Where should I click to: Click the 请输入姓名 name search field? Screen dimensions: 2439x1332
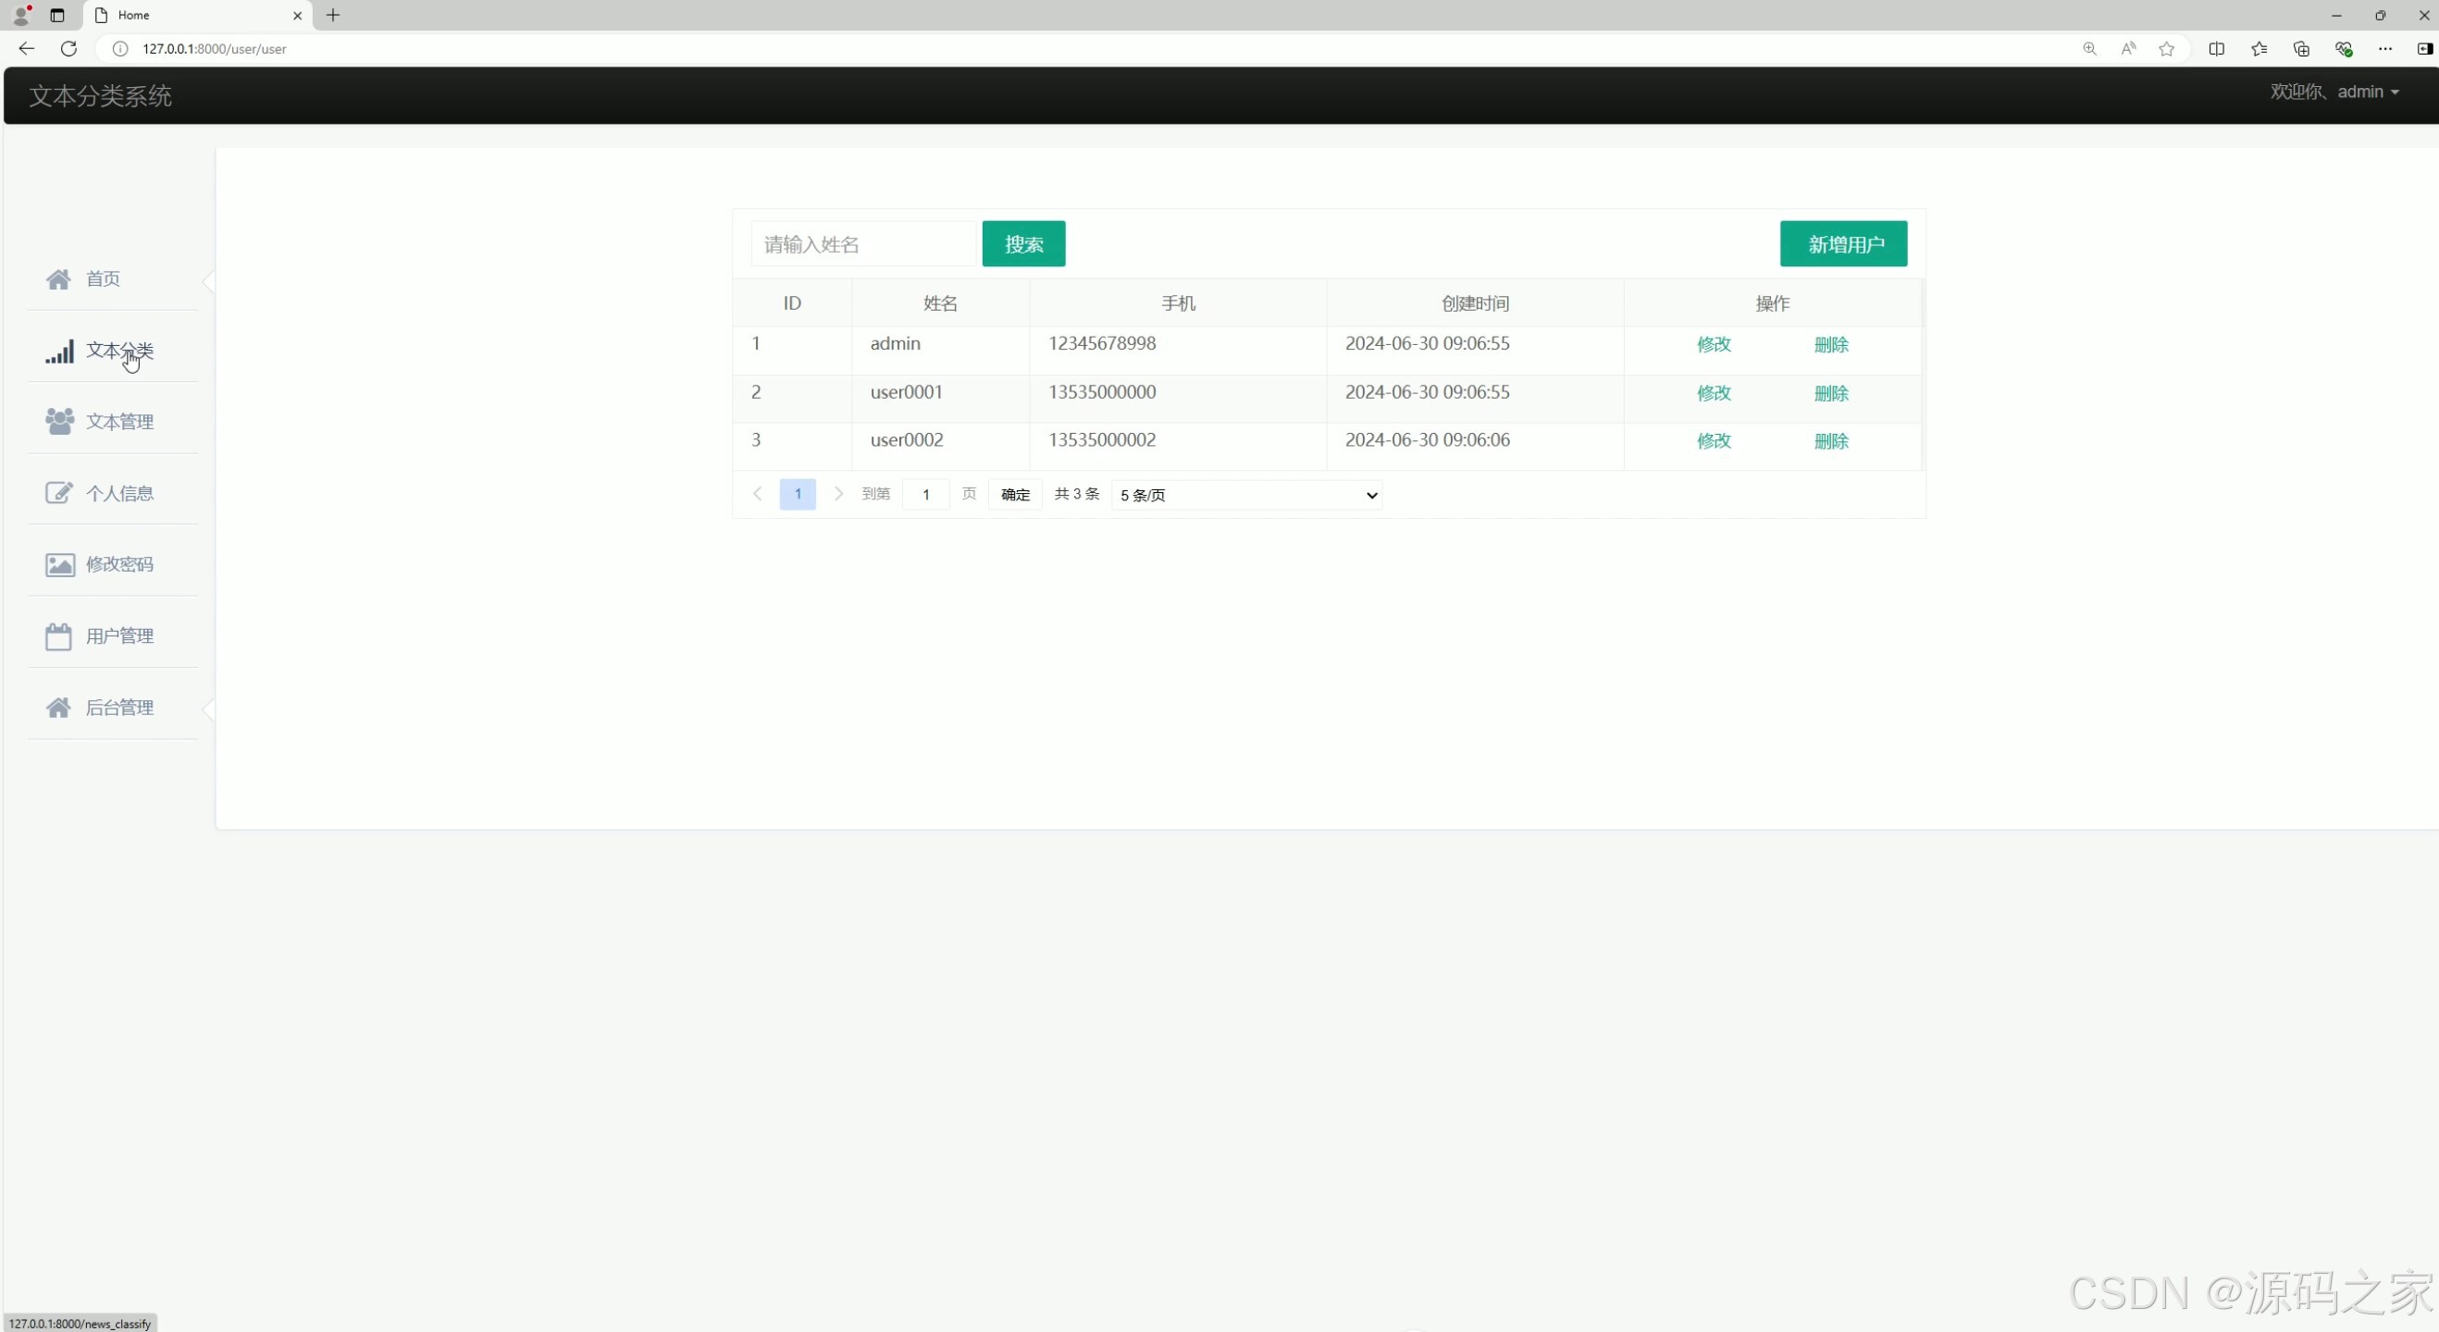click(862, 244)
